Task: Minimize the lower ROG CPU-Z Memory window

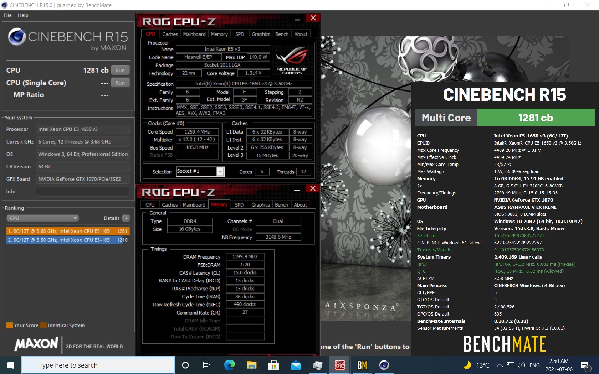Action: click(297, 190)
